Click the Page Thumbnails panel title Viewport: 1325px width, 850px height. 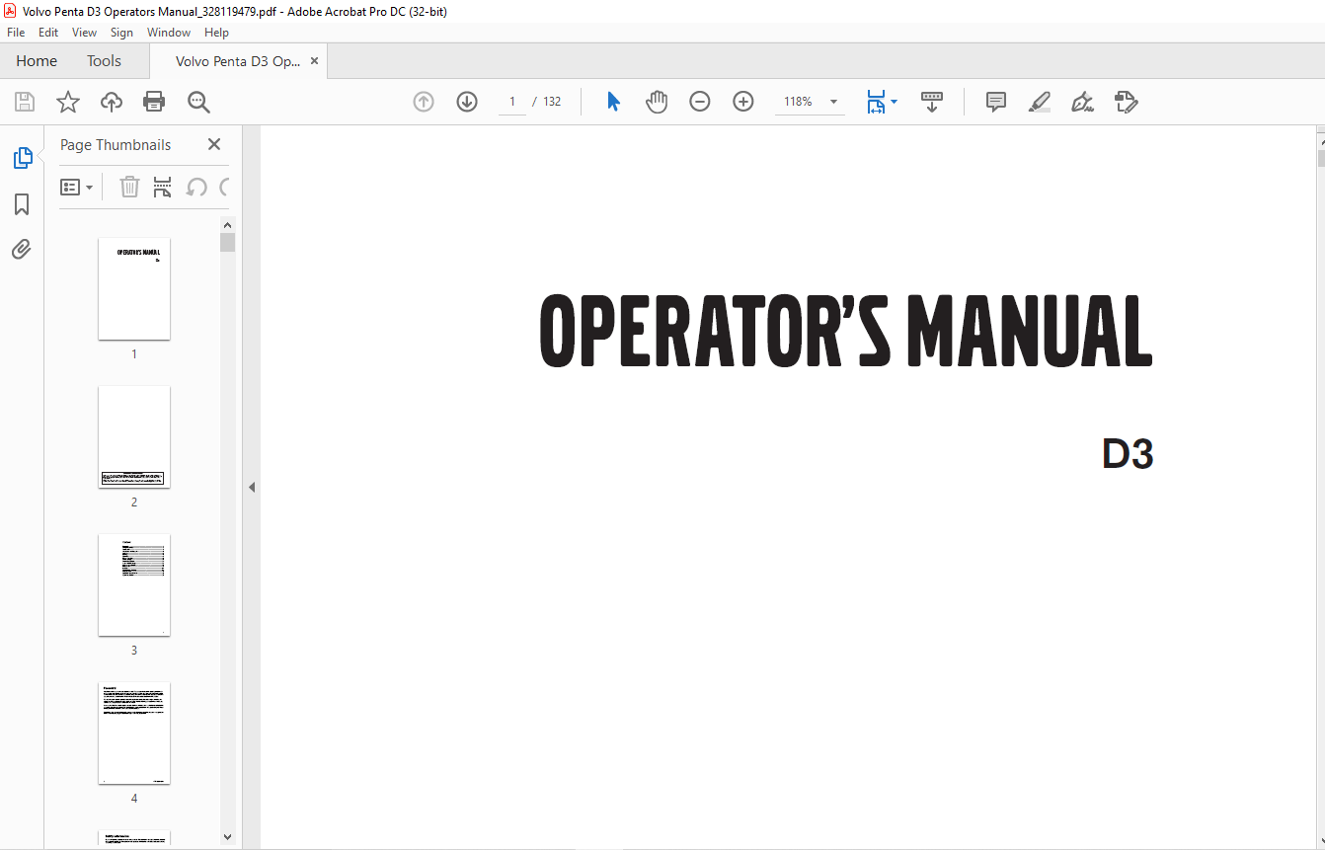pyautogui.click(x=116, y=144)
